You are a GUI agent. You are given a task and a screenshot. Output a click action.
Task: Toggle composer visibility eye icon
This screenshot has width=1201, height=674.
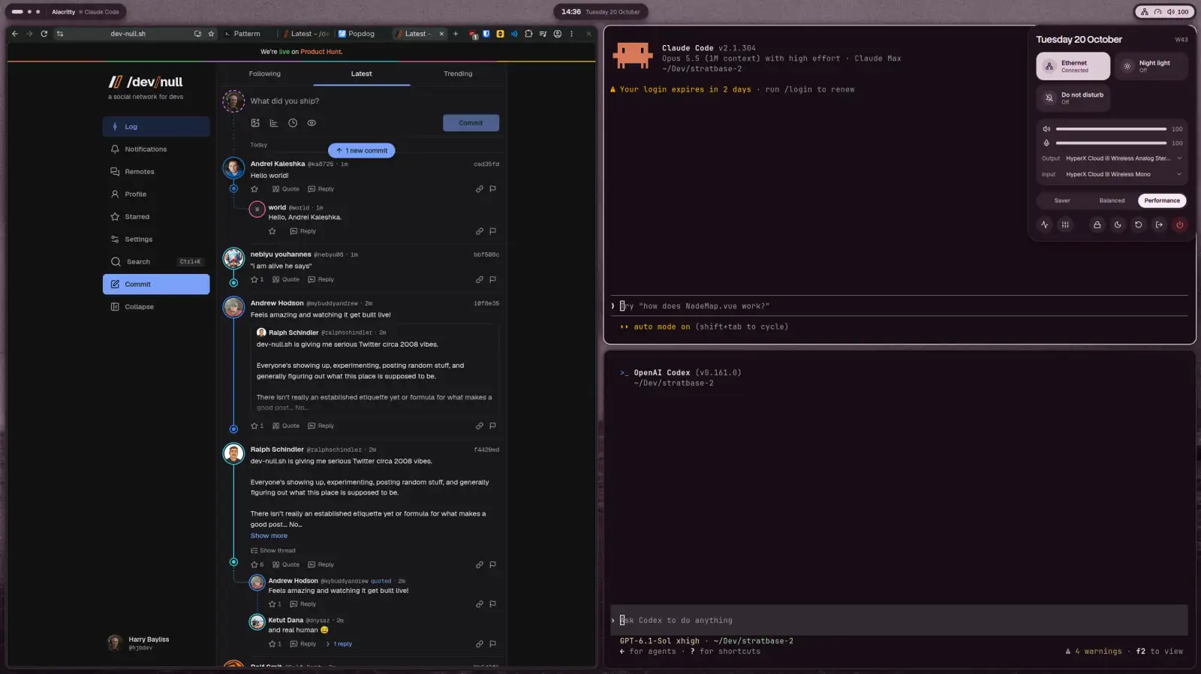coord(312,123)
